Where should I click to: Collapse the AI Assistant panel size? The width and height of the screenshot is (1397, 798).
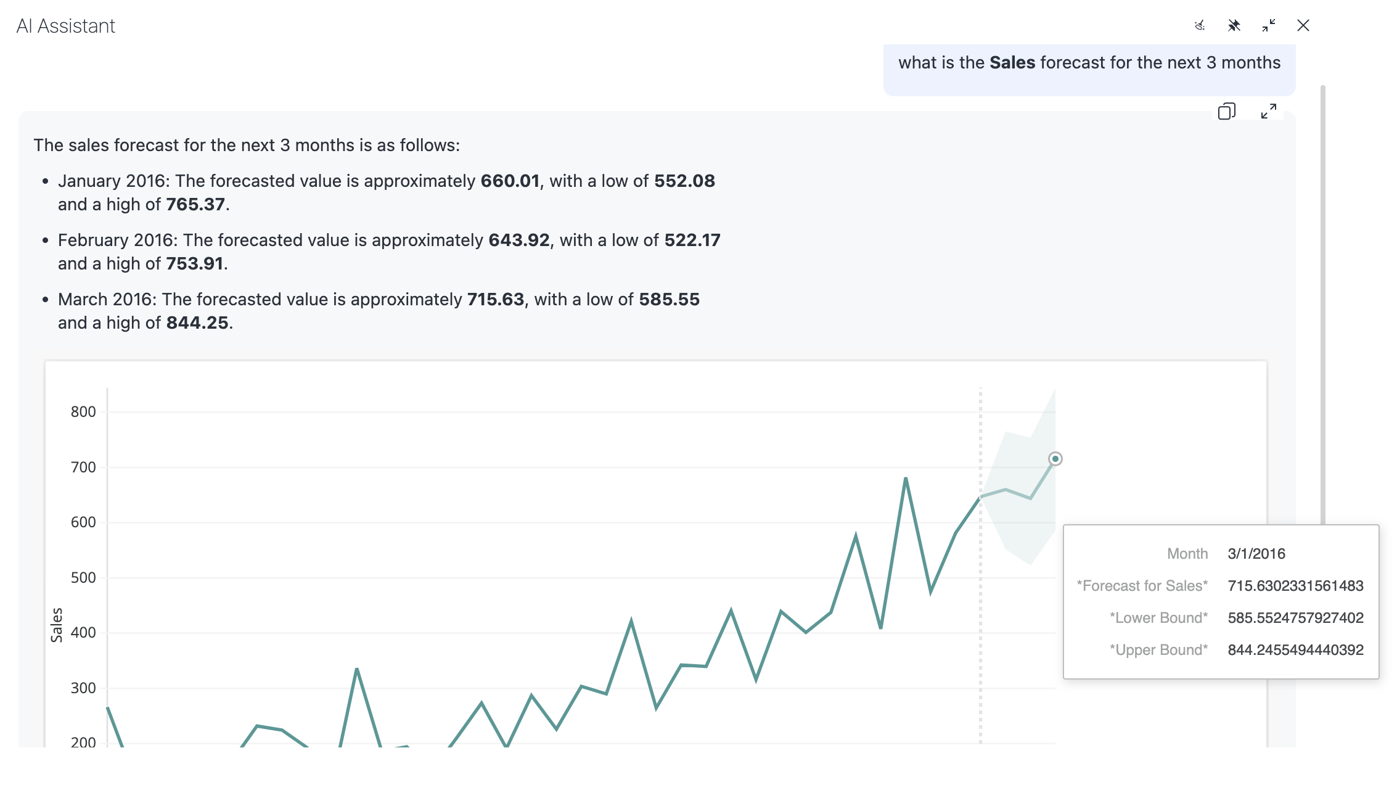click(1268, 25)
